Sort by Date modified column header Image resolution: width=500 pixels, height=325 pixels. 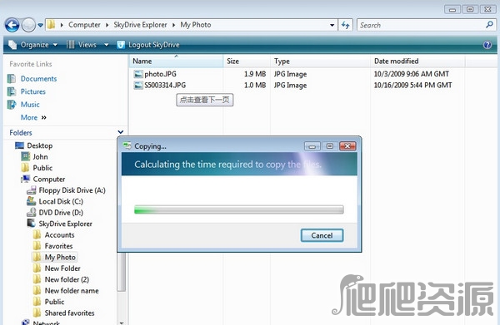417,61
